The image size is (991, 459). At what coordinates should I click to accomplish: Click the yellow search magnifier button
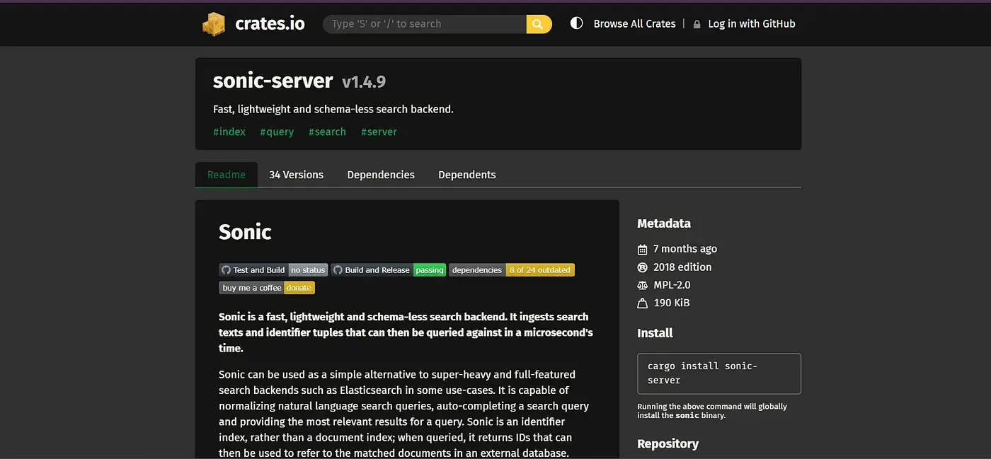coord(539,24)
